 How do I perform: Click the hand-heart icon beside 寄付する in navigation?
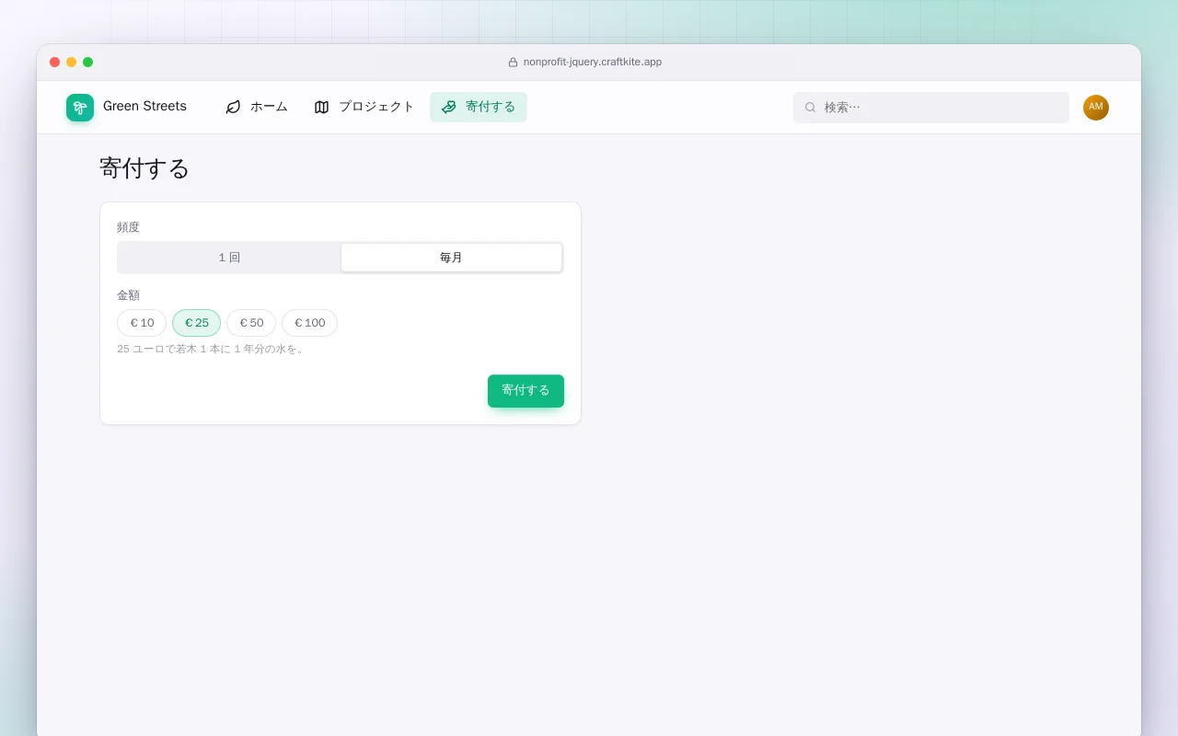[x=448, y=108]
